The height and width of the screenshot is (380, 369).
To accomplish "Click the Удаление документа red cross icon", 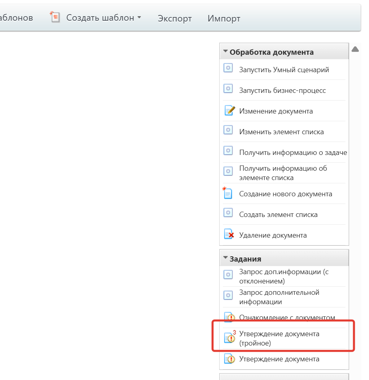I will click(x=229, y=235).
